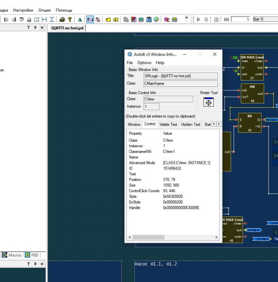Select the text 'A' tool icon

[80, 20]
